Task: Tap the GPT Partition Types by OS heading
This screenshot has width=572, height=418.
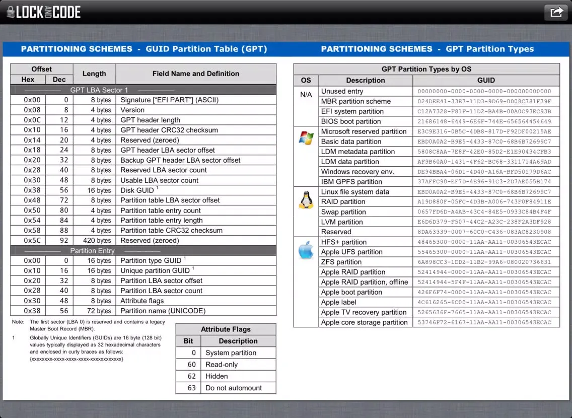Action: coord(426,69)
